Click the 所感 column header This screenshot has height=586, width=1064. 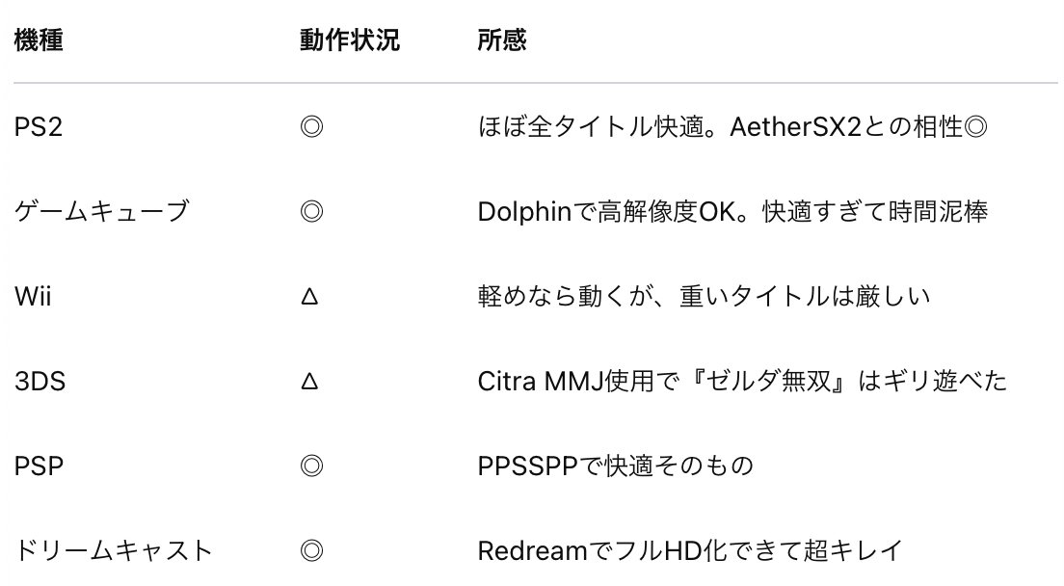point(502,40)
